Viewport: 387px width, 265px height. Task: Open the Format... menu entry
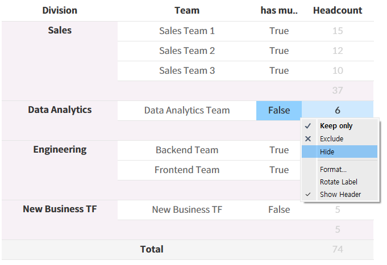(x=333, y=170)
